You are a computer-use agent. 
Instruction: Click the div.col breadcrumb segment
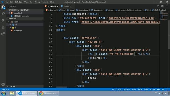[111, 10]
